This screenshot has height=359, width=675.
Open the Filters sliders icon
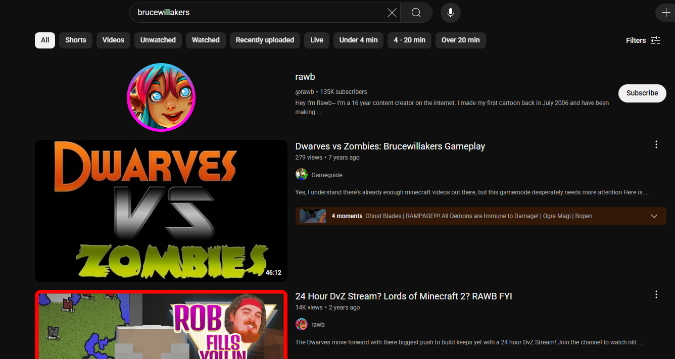pyautogui.click(x=655, y=40)
